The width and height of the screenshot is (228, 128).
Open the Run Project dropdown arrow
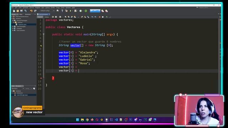[x=72, y=11]
